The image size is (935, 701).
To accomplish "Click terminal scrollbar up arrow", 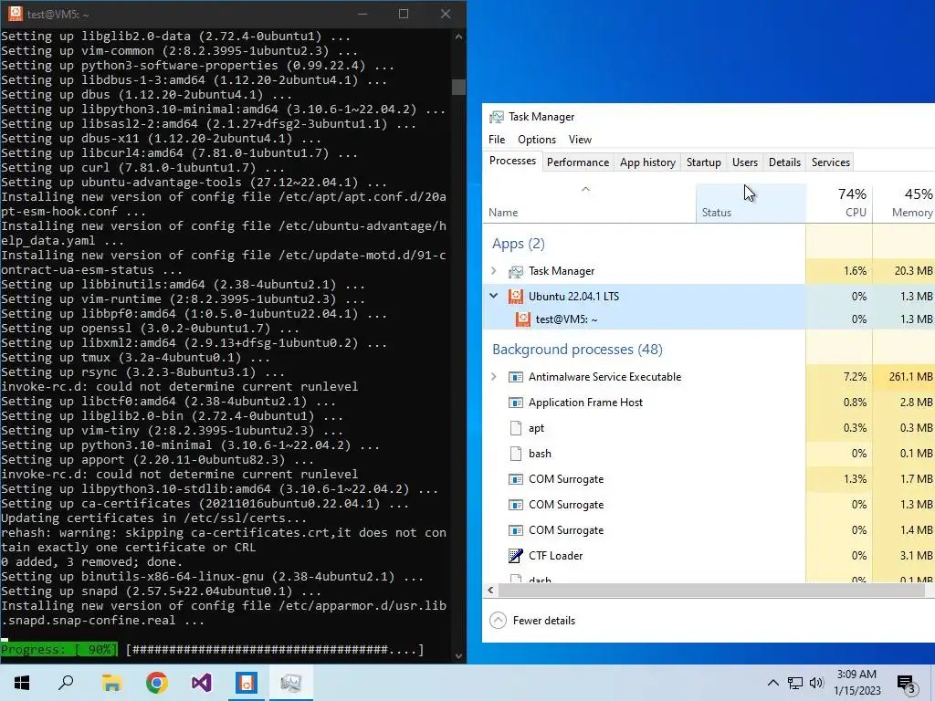I will [458, 37].
